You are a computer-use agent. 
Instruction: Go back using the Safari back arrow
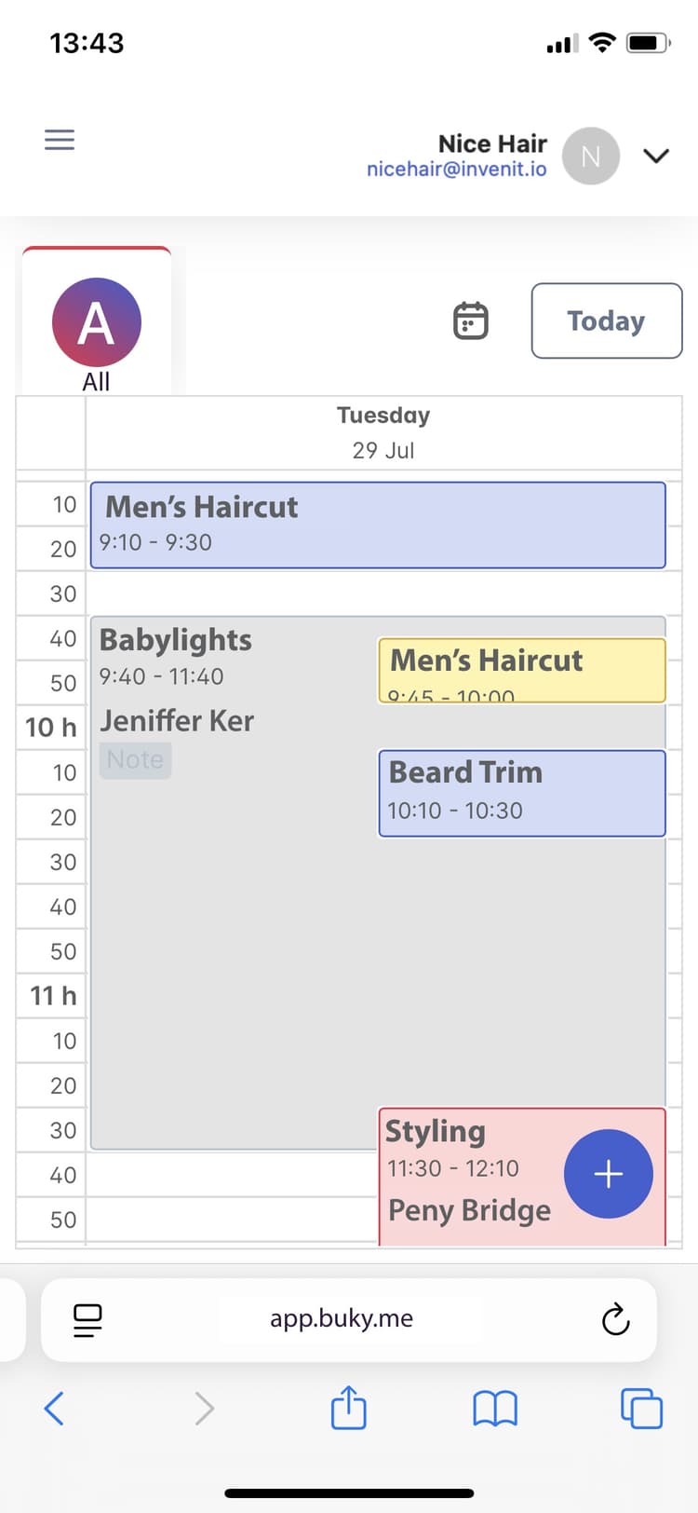click(x=53, y=1409)
